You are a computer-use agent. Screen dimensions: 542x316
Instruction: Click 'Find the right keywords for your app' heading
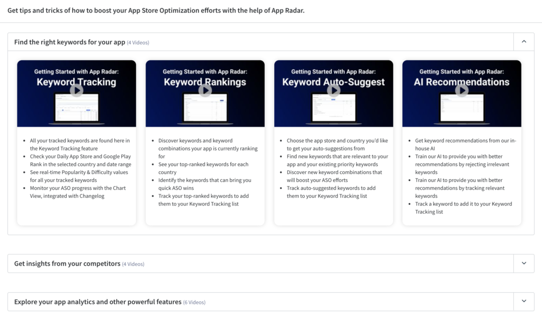[x=69, y=42]
